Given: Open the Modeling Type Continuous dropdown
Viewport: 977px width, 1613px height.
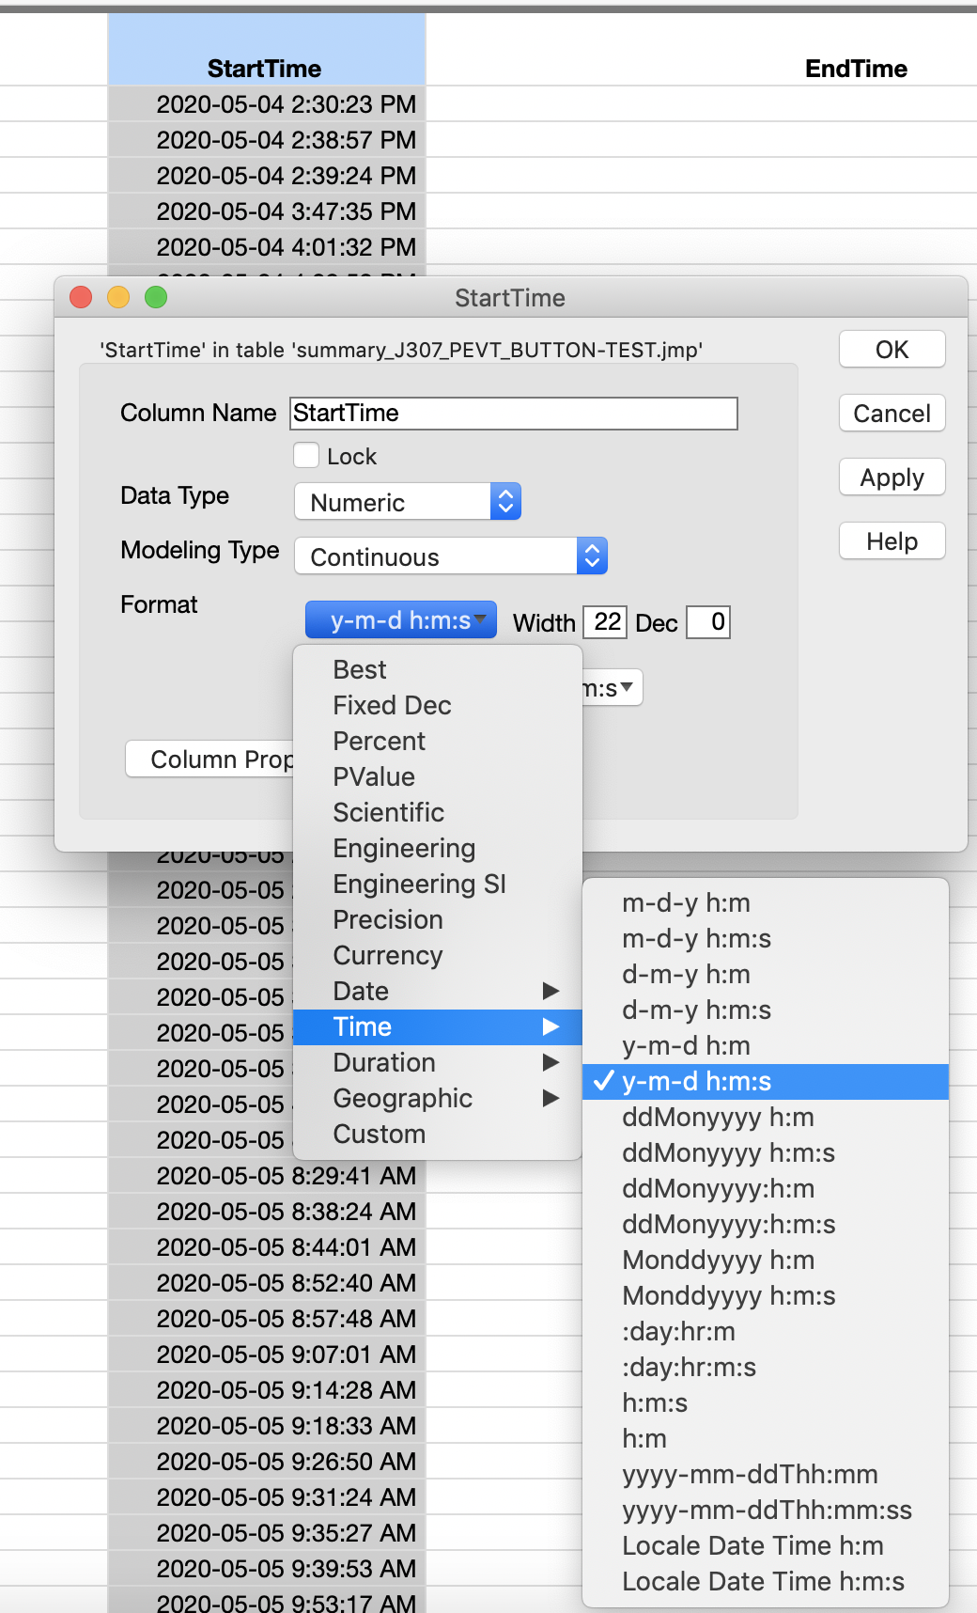Looking at the screenshot, I should click(x=451, y=556).
